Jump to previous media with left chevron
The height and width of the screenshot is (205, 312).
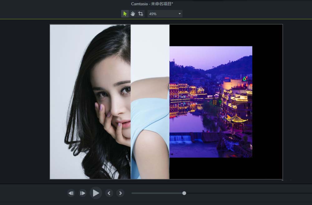click(x=109, y=193)
